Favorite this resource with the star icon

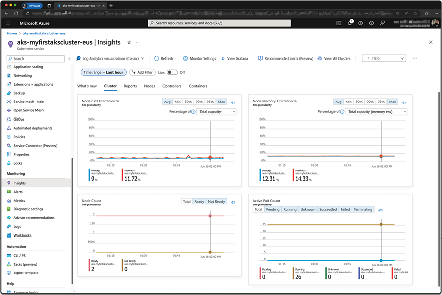(129, 43)
